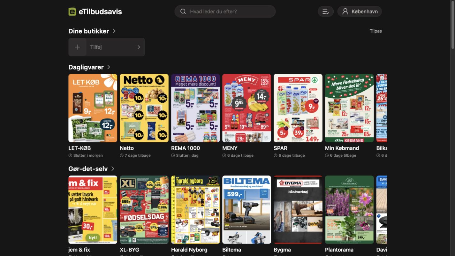The width and height of the screenshot is (455, 256).
Task: Click '6 dage tilbage' under SPAR
Action: (x=292, y=155)
